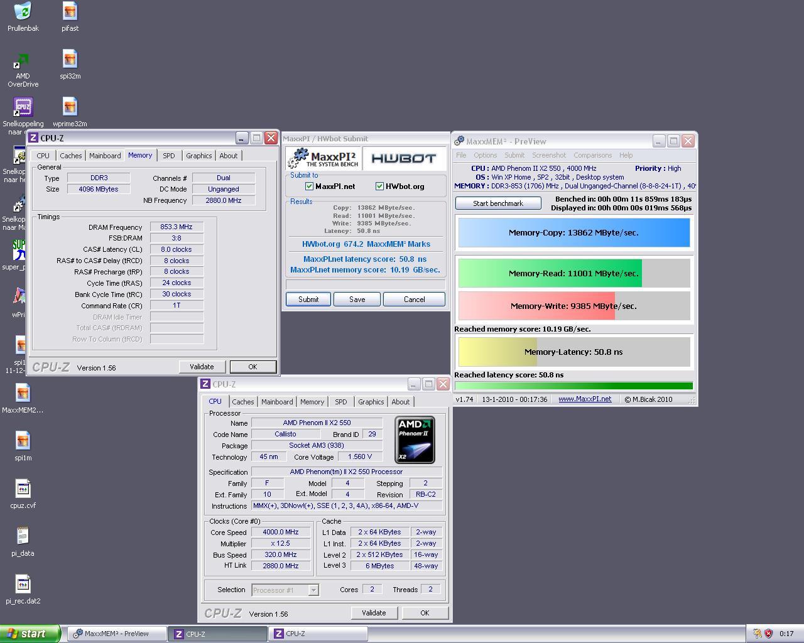
Task: Click the AMD Phenom II logo in CPU-Z
Action: [x=415, y=440]
